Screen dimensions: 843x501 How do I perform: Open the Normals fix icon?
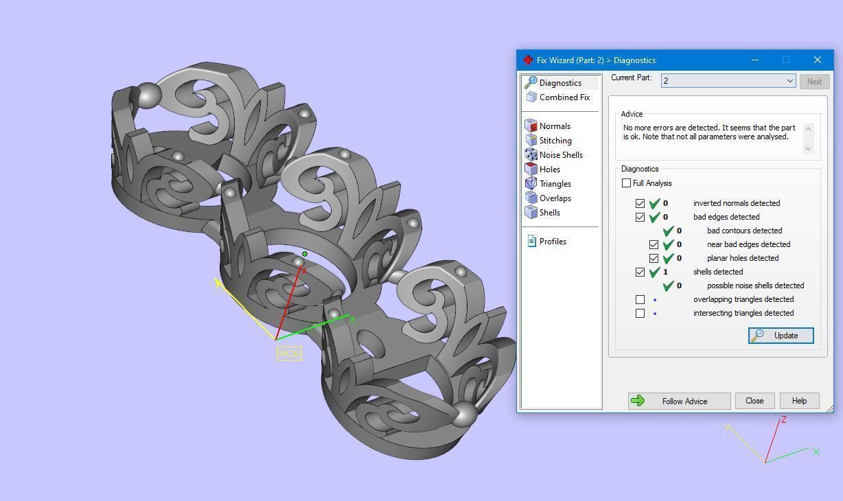(x=531, y=126)
